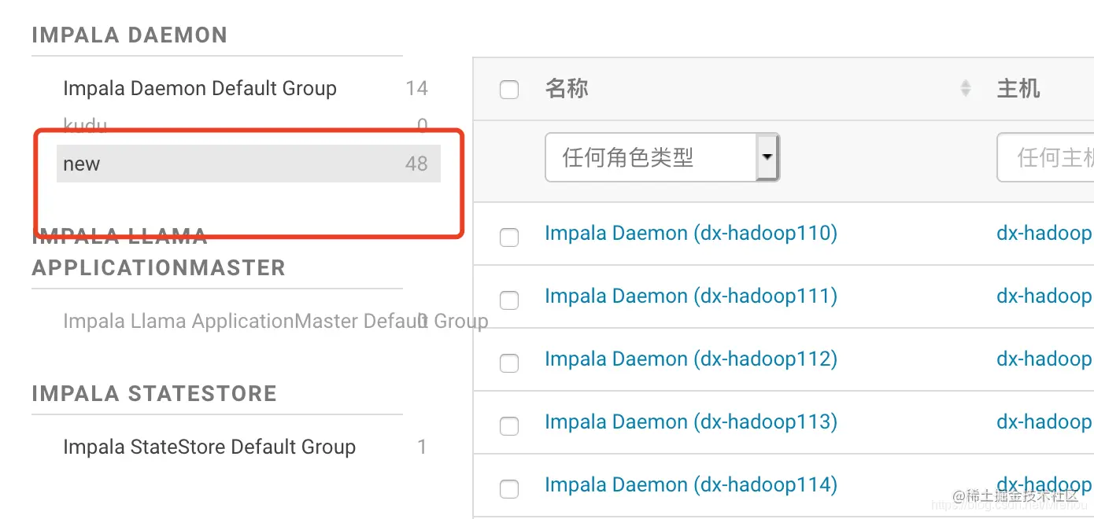Check the box for Impala Daemon dx-hadoop111
Screen dimensions: 1094x519
[x=509, y=300]
